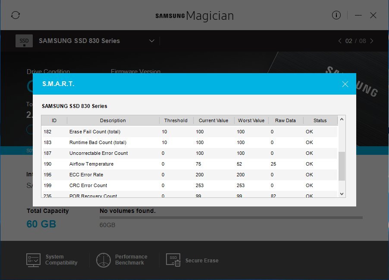This screenshot has width=389, height=280.
Task: Select the CRC Error Count row
Action: (x=189, y=185)
